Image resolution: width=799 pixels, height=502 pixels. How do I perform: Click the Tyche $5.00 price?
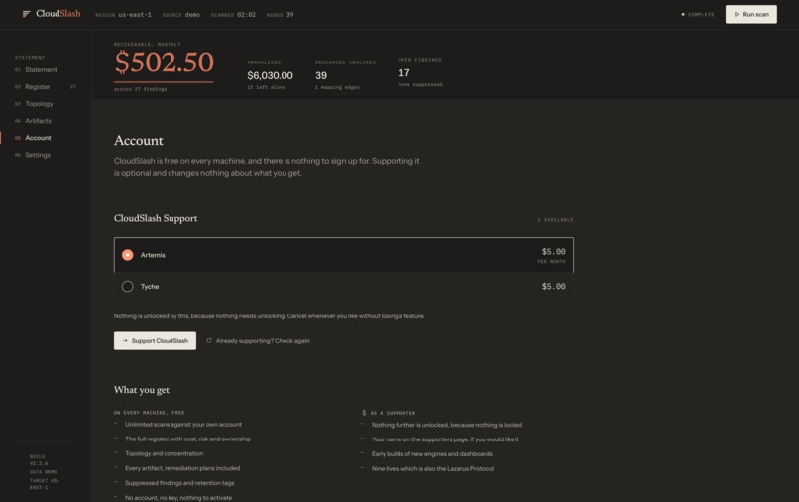(554, 286)
